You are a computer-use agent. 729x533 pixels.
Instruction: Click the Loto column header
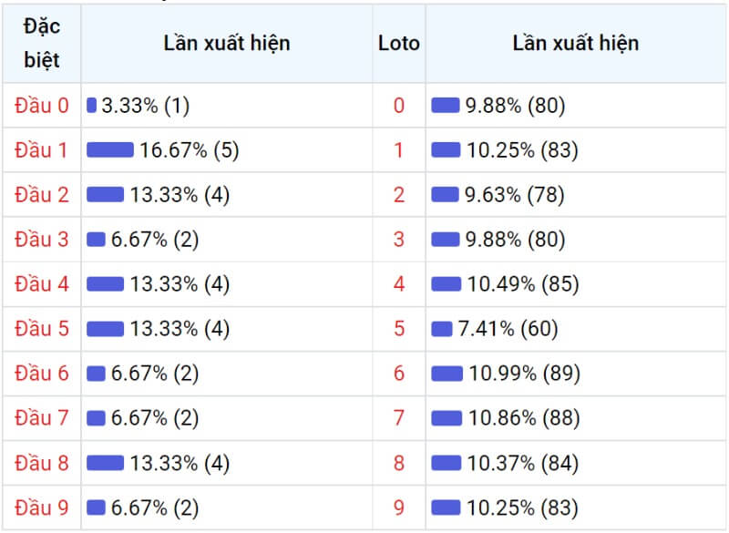pyautogui.click(x=399, y=43)
